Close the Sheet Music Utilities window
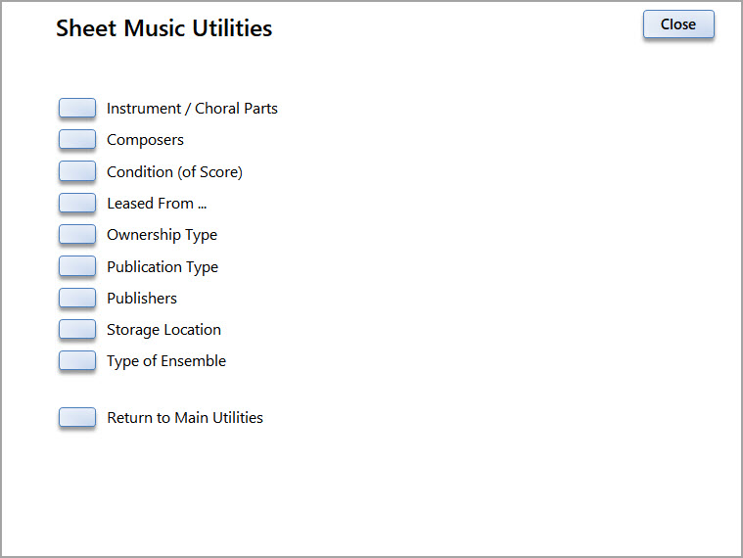743x558 pixels. point(677,24)
